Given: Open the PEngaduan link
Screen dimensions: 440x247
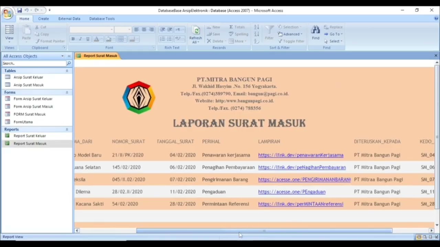Looking at the screenshot, I should [292, 192].
